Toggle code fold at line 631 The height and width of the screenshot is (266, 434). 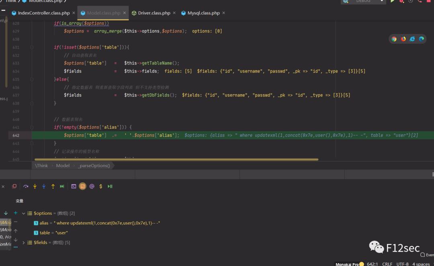(32, 47)
